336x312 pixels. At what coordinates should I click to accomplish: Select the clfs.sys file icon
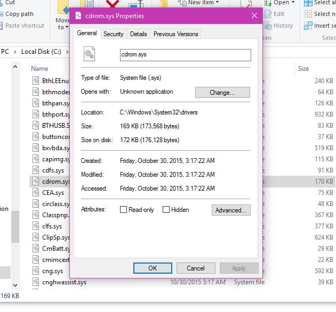36,226
